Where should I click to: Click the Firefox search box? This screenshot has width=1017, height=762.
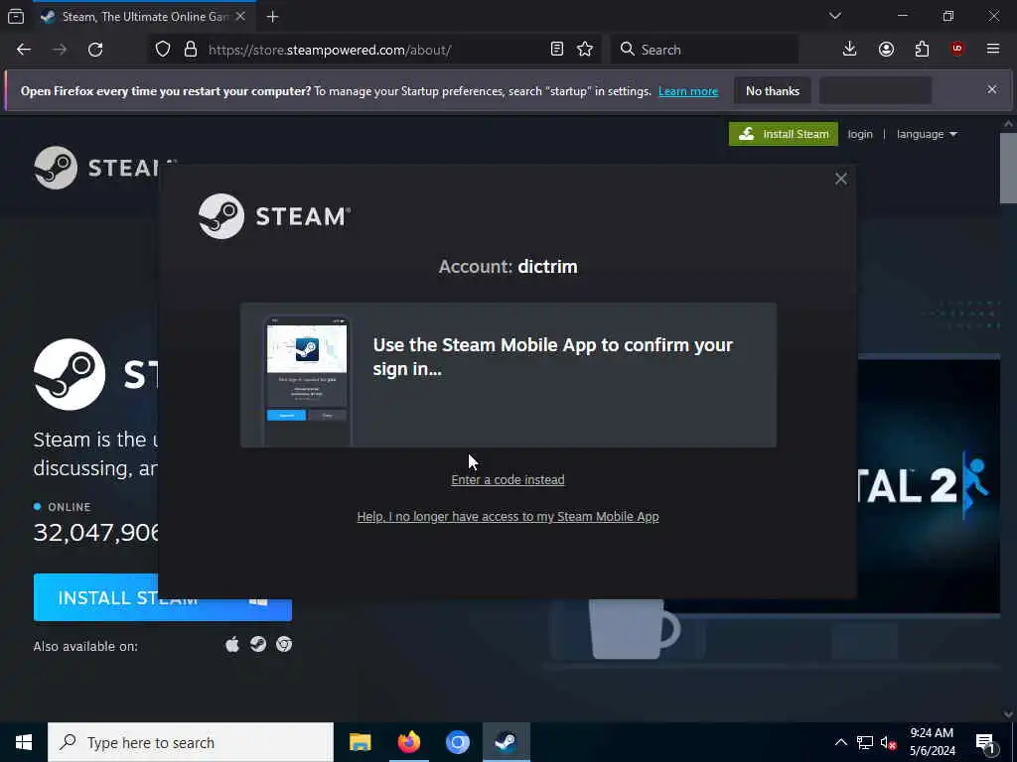coord(704,50)
